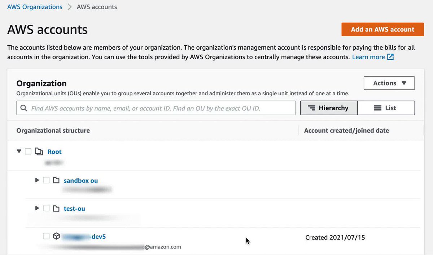Screen dimensions: 433x255
Task: Select the dev5 account checkbox
Action: coord(46,236)
